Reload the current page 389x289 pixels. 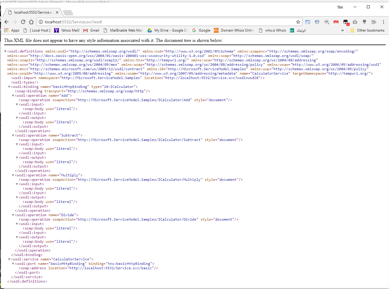tap(23, 22)
